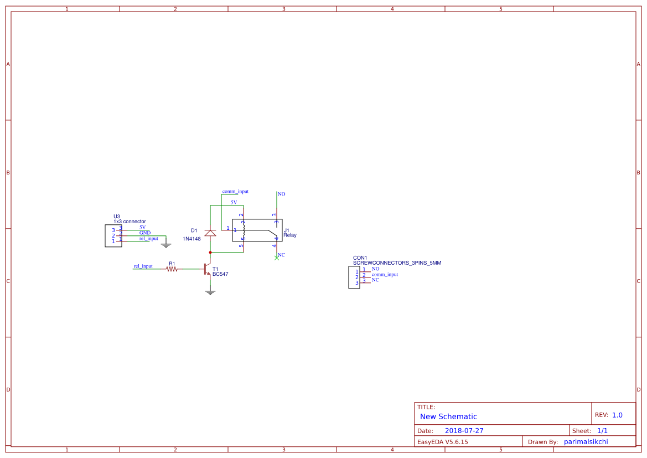Click the New Schematic title text
This screenshot has height=458, width=647.
point(447,416)
